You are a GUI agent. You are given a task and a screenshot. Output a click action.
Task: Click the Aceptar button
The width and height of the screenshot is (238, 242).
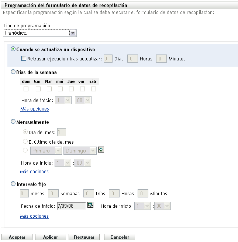click(17, 237)
